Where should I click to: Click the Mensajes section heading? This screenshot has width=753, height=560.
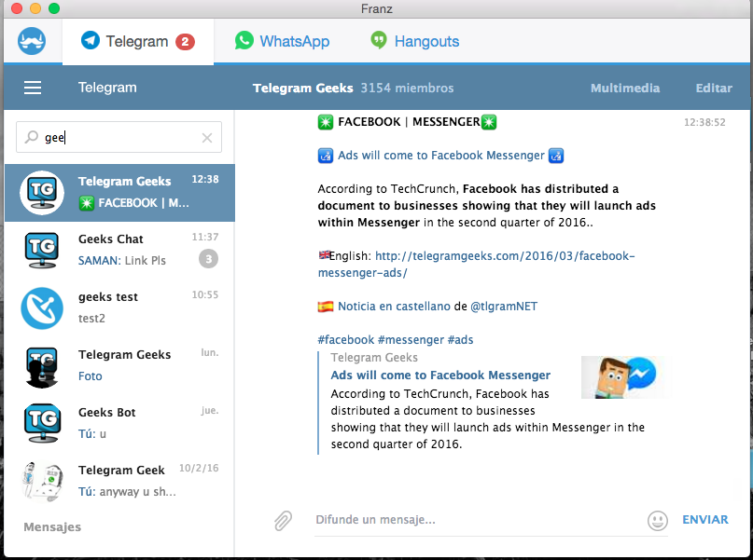click(52, 526)
